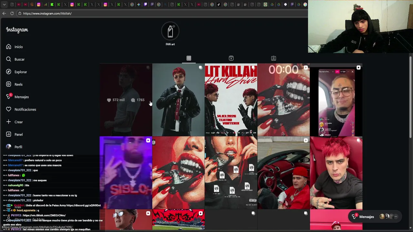Open the red stadium graphic reel
413x232 pixels.
tap(178, 220)
